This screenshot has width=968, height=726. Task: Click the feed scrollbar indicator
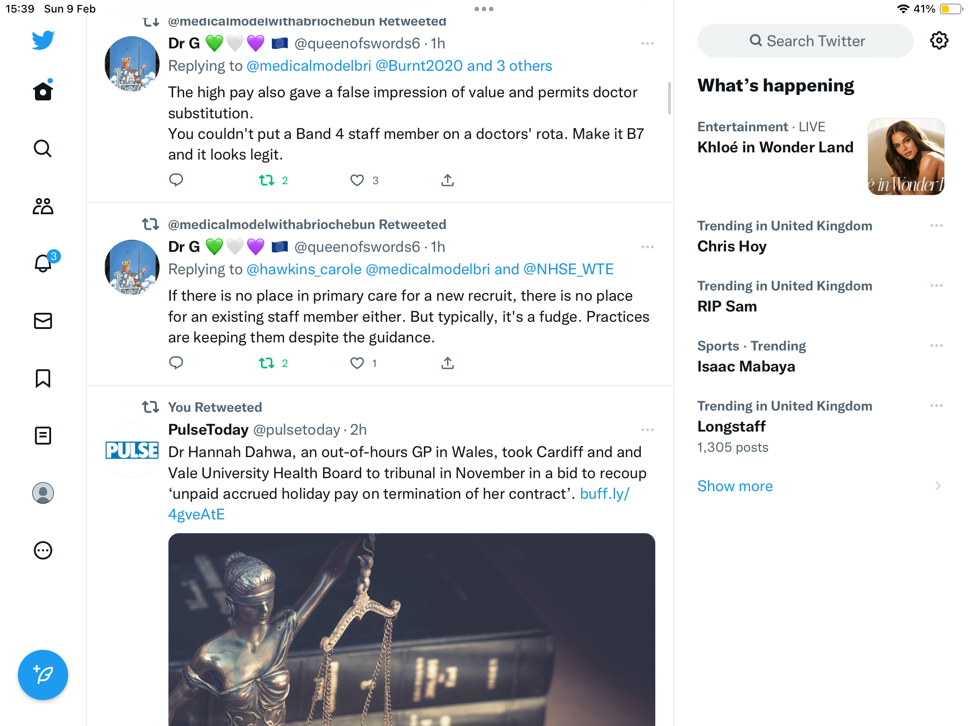pos(670,98)
